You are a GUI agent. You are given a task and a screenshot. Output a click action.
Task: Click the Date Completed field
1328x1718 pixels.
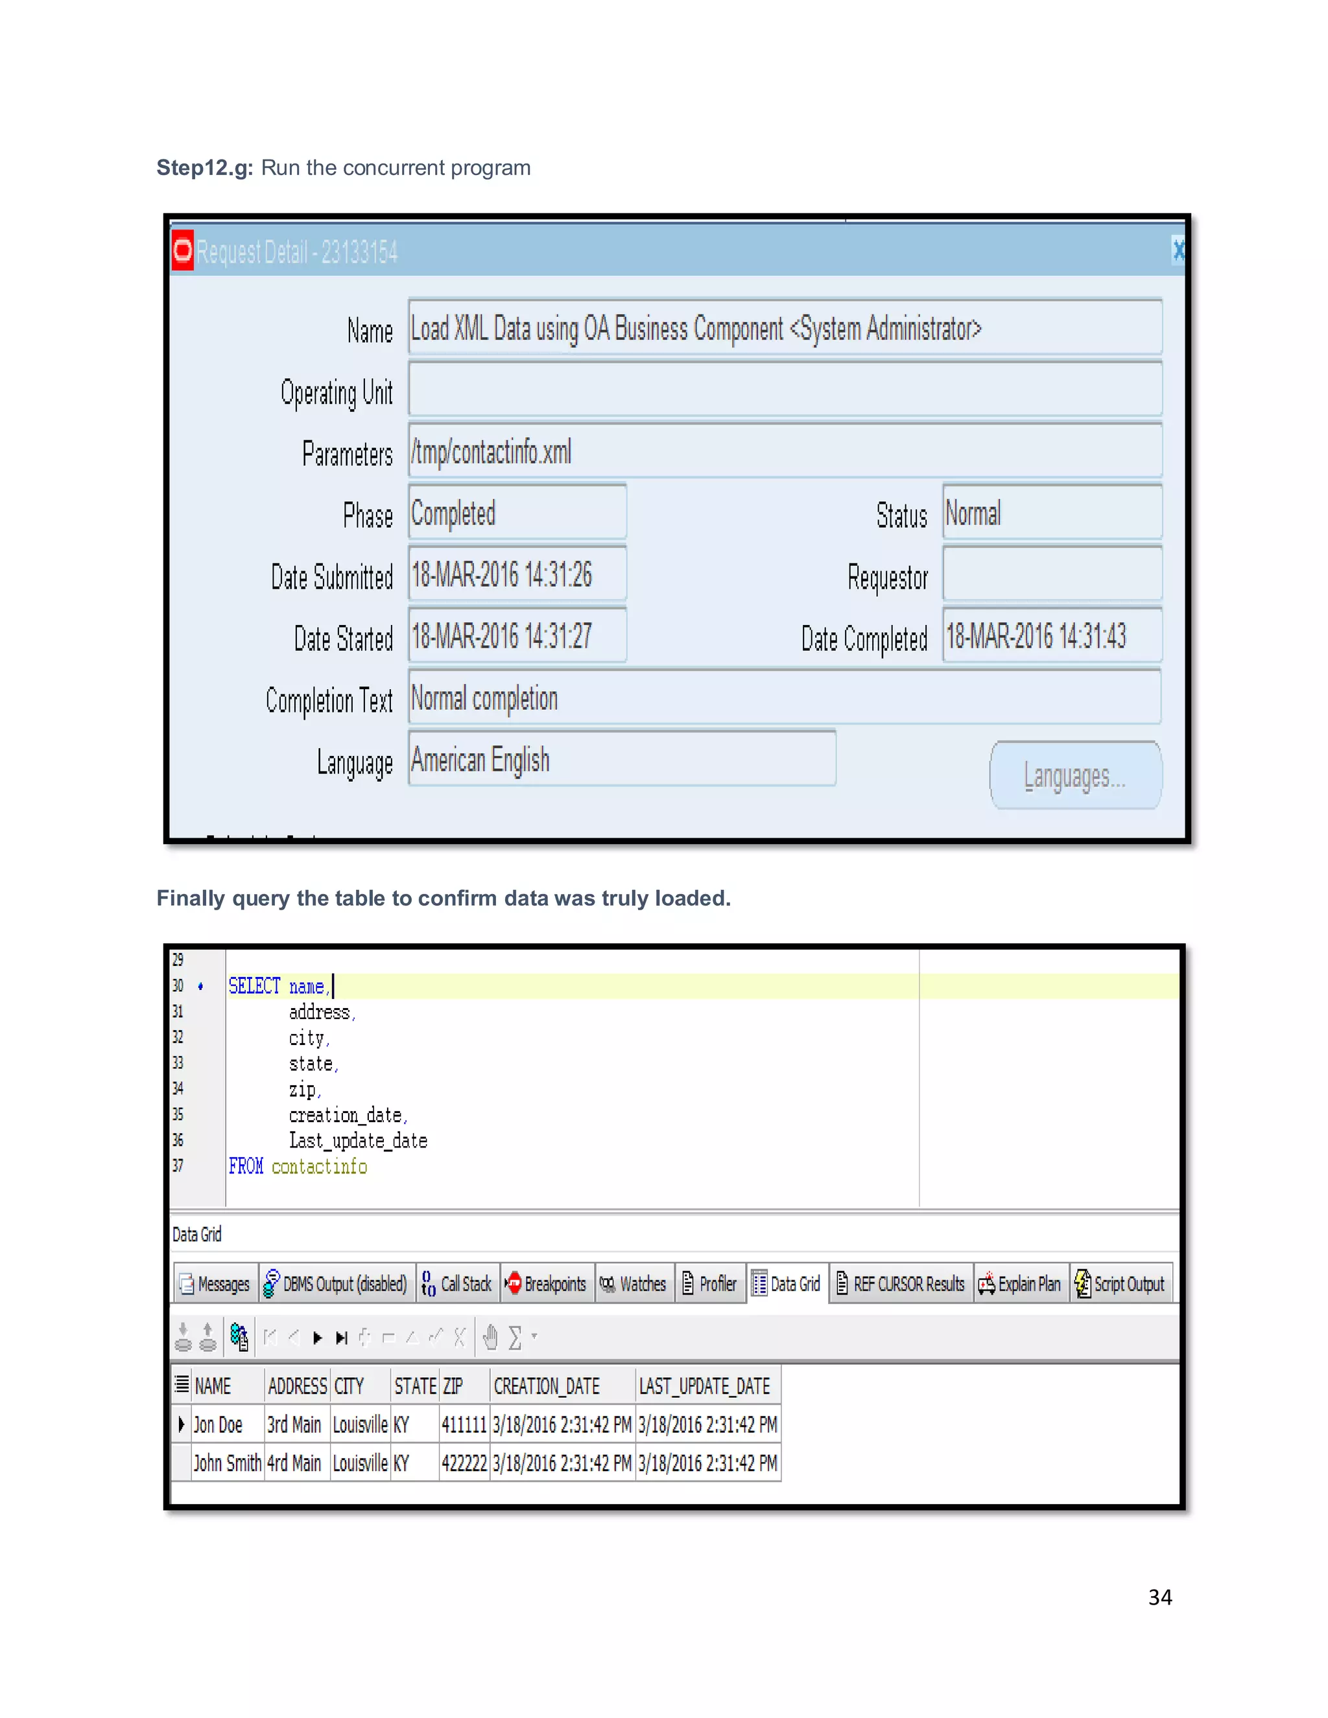pyautogui.click(x=1052, y=635)
